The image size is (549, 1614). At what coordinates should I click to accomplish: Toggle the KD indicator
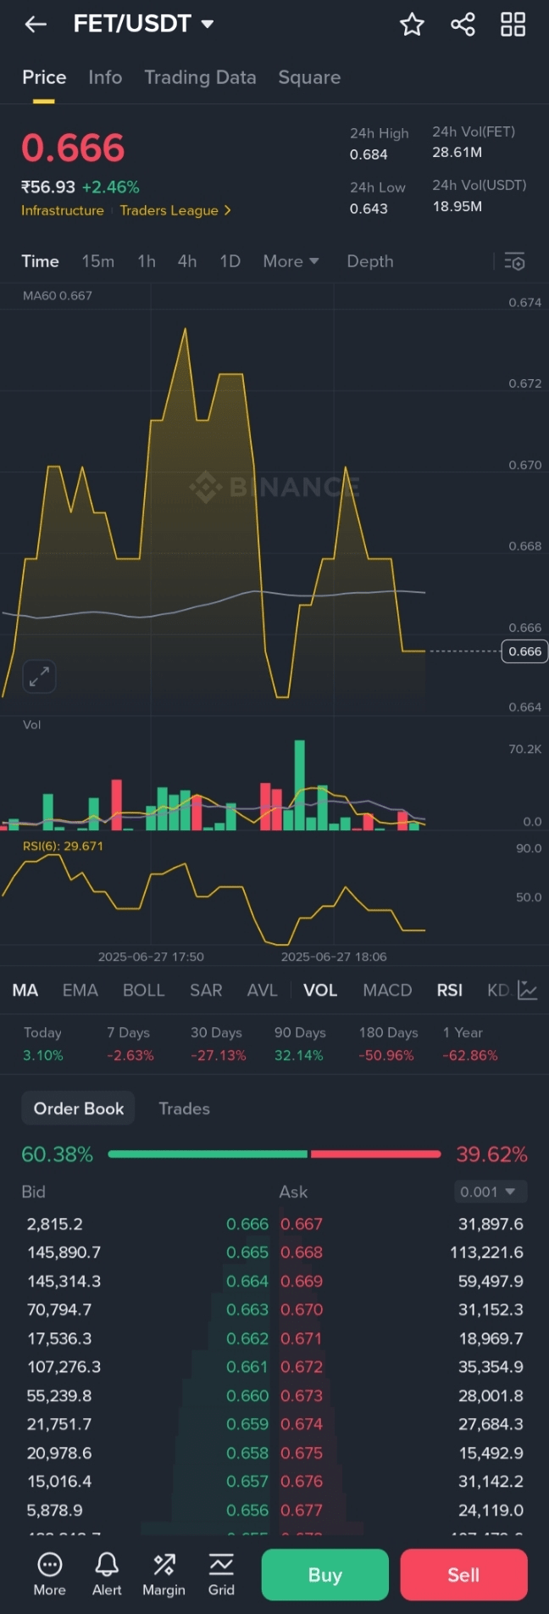pos(498,990)
